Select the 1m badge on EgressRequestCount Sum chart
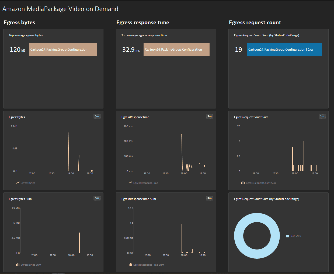Screen dimensions: 334x274 click(322, 116)
